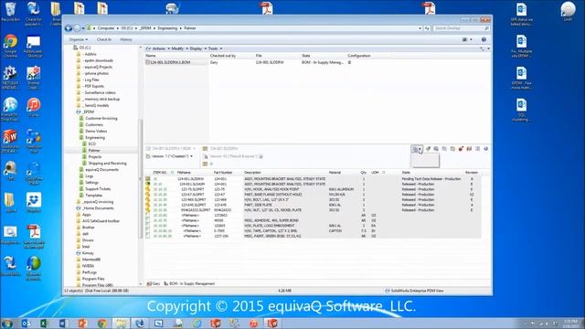Image resolution: width=585 pixels, height=329 pixels.
Task: Open the Display menu
Action: (197, 48)
